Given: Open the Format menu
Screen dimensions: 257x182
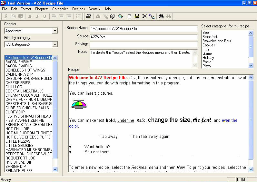Looking at the screenshot, I should pos(26,9).
